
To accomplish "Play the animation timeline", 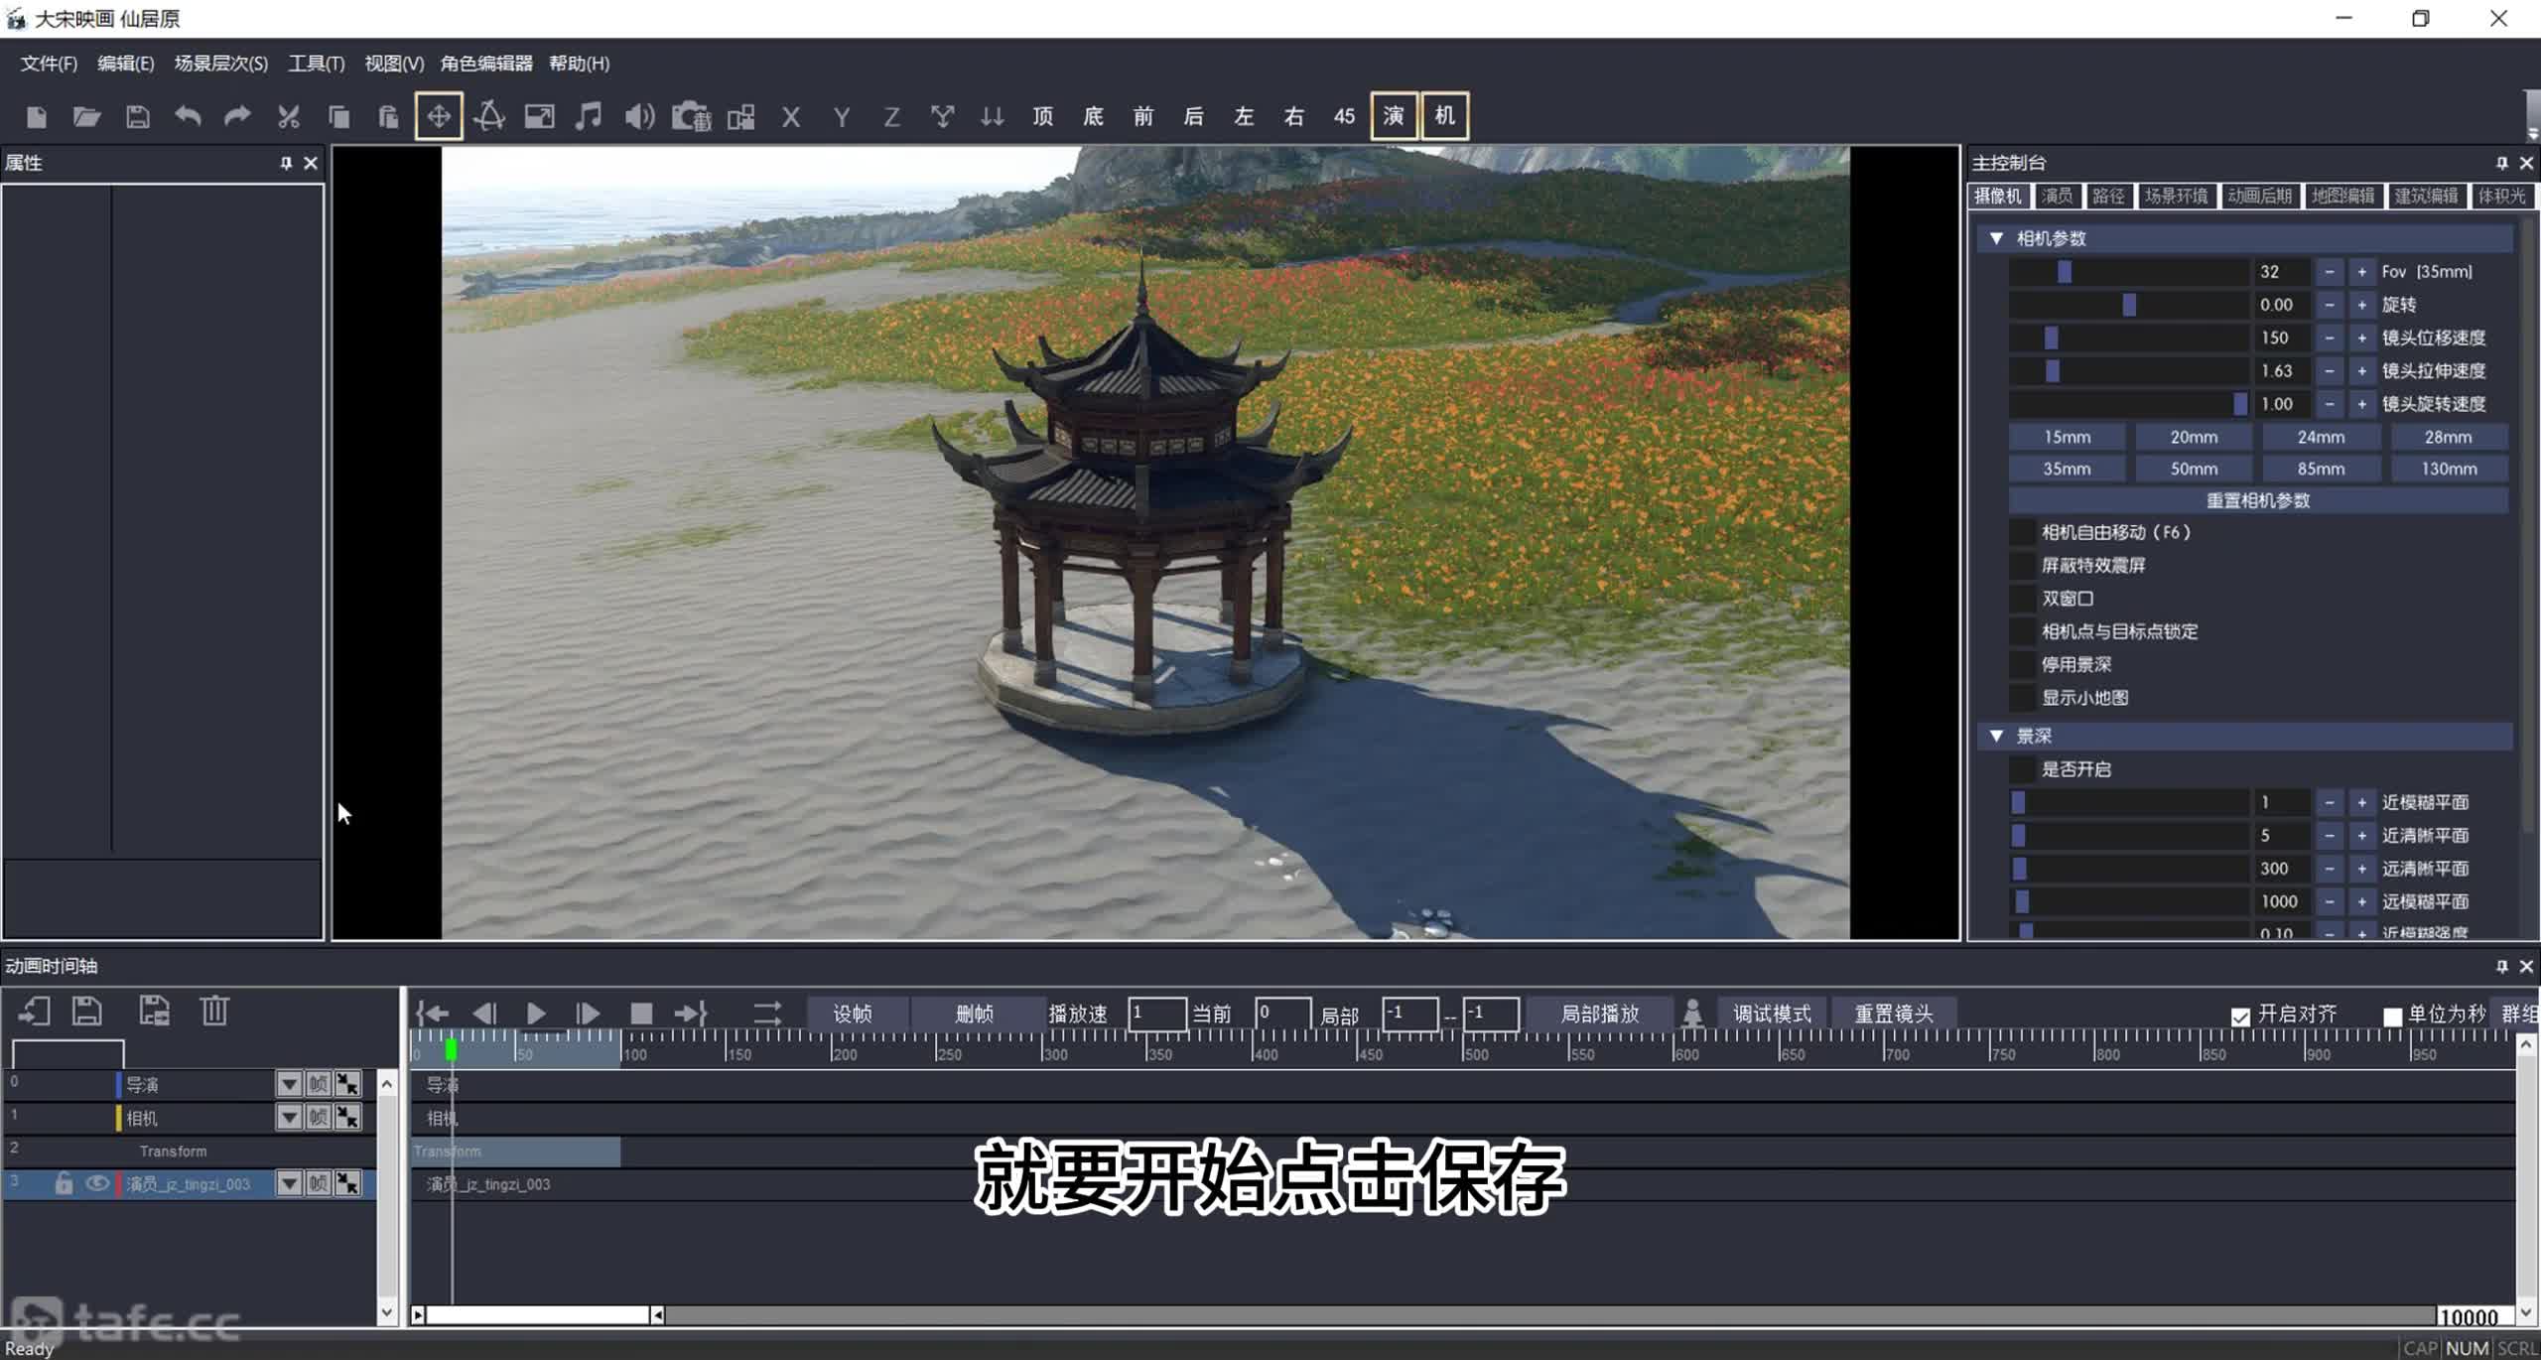I will [x=536, y=1014].
